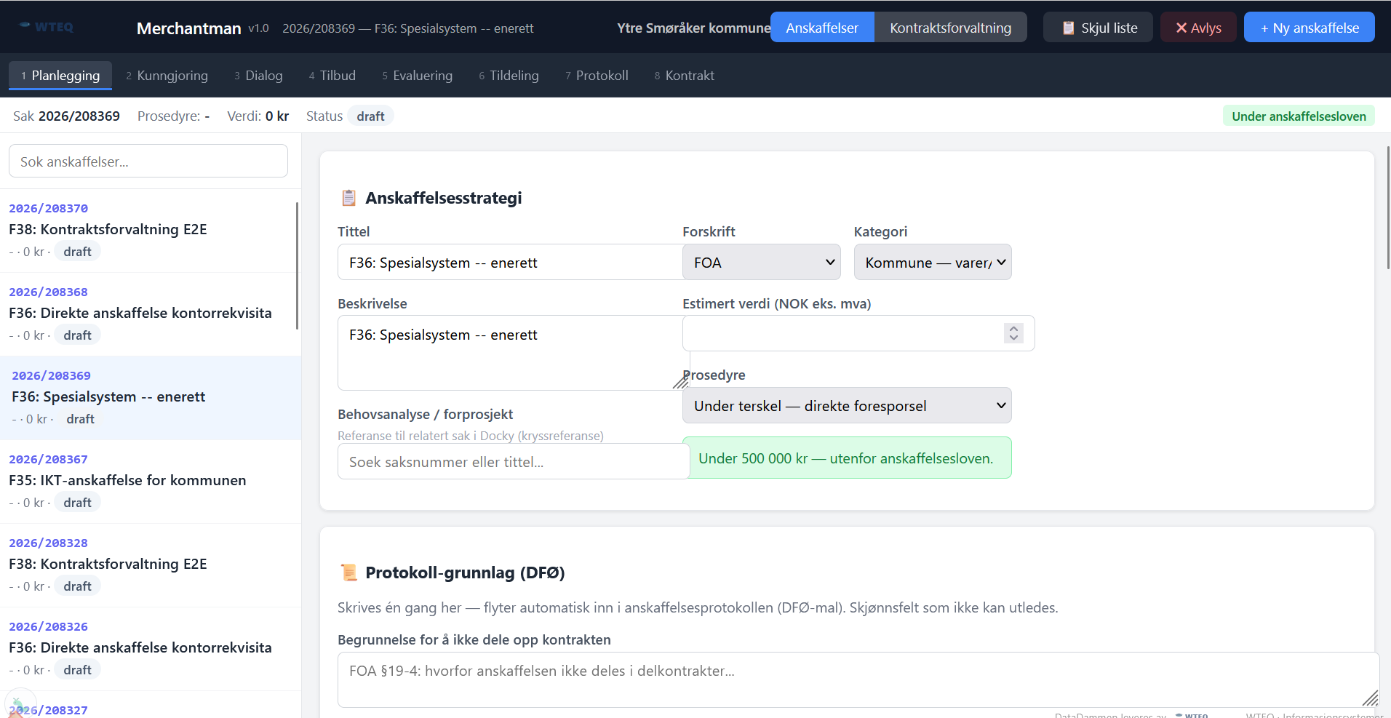Increase Estimert verdi with the stepper
Image resolution: width=1391 pixels, height=718 pixels.
1013,329
